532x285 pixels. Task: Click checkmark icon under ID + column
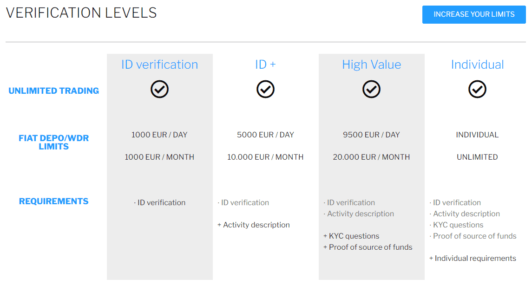click(265, 89)
